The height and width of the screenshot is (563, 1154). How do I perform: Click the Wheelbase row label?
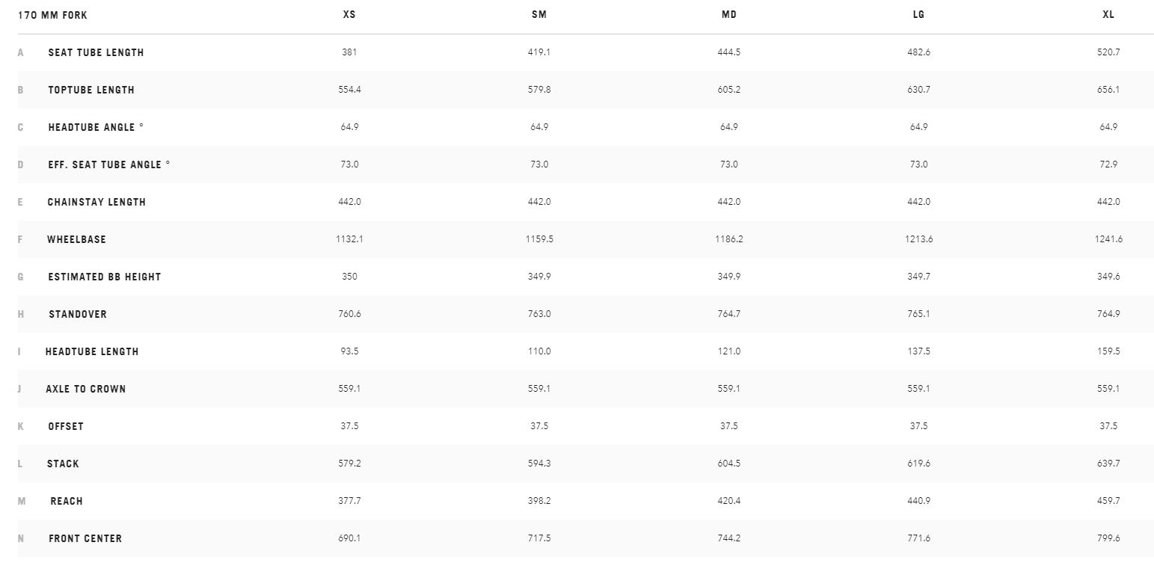tap(76, 239)
